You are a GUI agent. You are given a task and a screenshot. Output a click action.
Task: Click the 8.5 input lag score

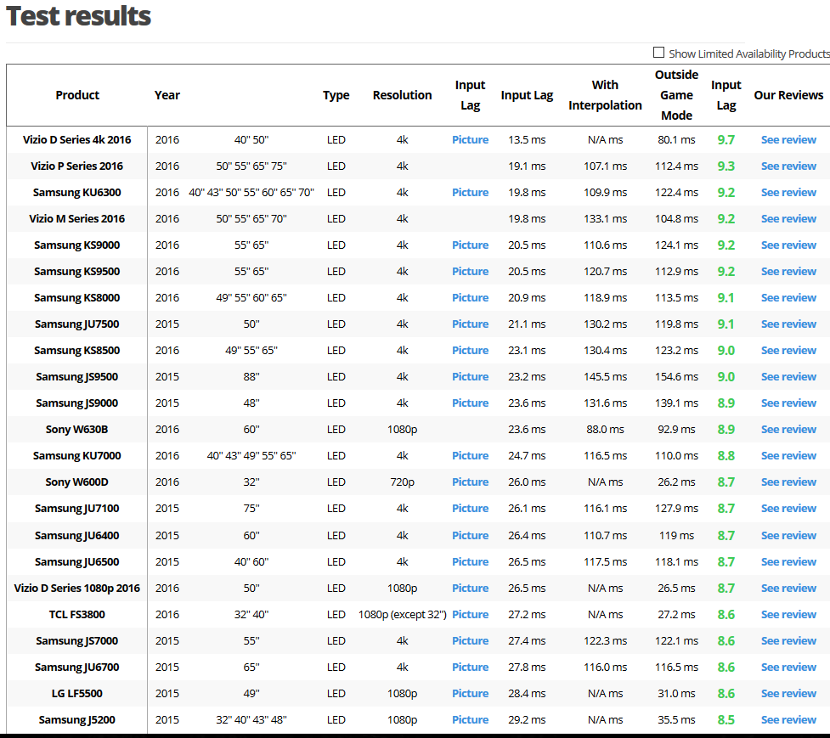click(726, 720)
